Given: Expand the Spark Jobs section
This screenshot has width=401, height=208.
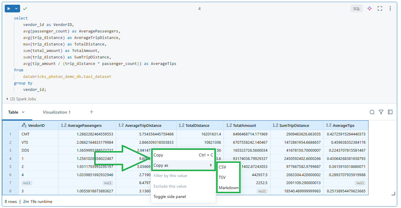Looking at the screenshot, I should point(7,99).
